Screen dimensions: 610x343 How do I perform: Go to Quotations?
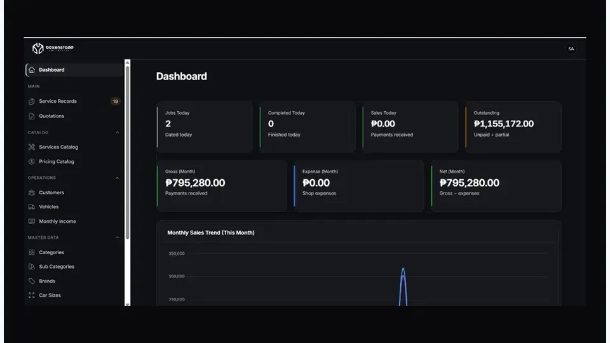pyautogui.click(x=74, y=116)
